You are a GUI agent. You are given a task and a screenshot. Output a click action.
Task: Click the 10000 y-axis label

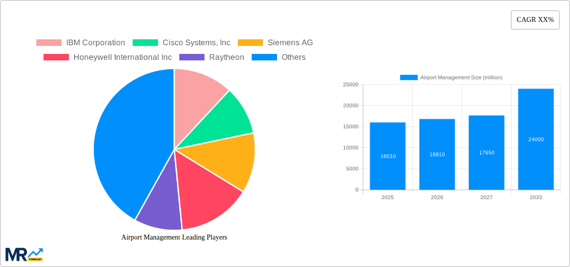(350, 148)
